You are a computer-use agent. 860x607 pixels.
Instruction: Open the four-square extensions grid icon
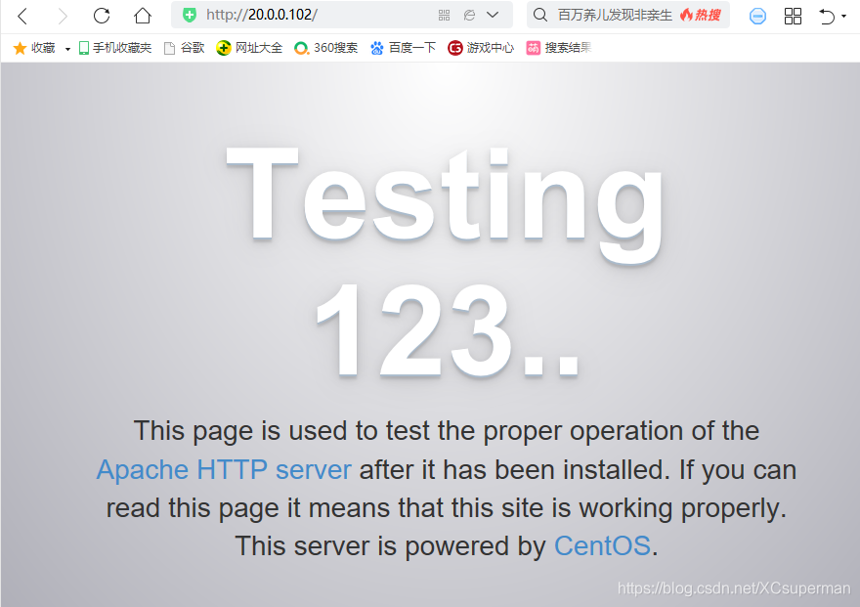click(x=793, y=16)
